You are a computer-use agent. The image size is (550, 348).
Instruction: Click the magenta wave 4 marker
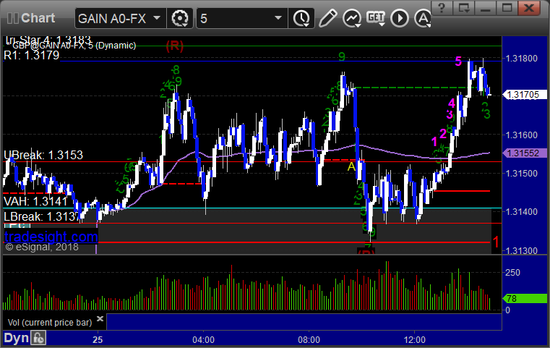pos(452,103)
